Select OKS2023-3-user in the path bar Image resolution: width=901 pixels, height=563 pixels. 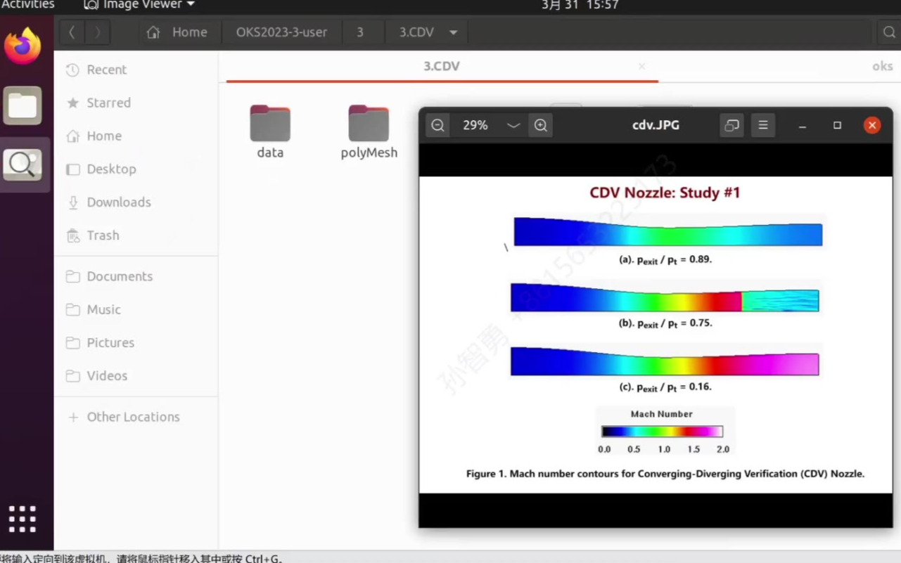coord(281,32)
